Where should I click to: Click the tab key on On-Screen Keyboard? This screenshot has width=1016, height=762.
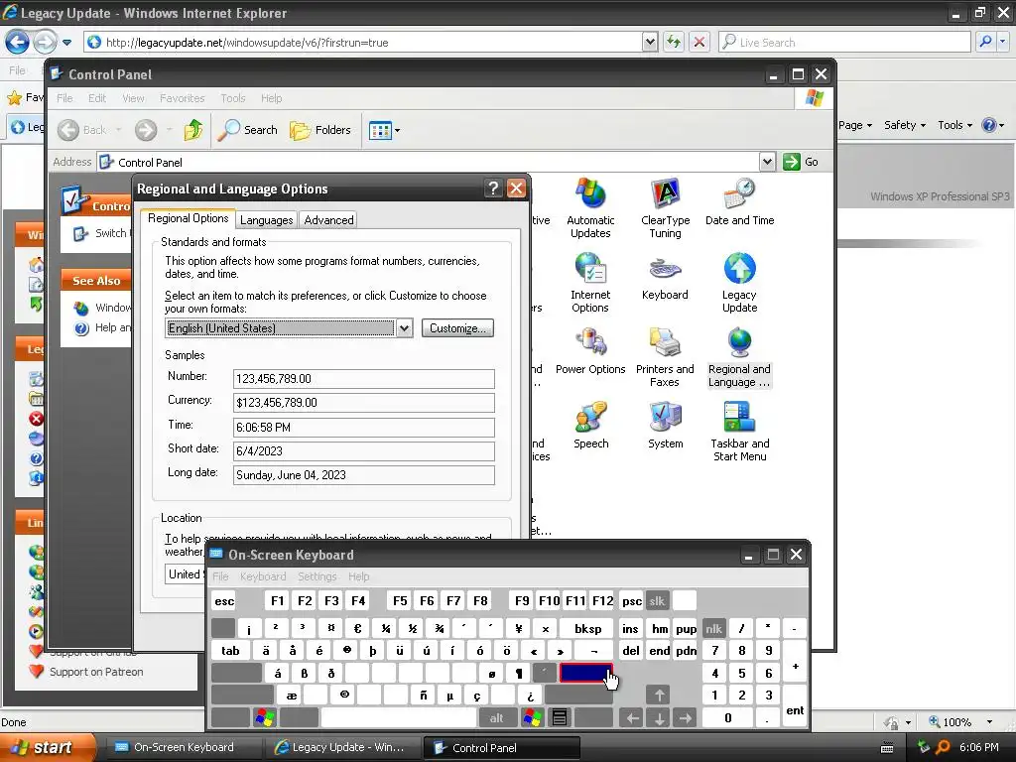[230, 651]
